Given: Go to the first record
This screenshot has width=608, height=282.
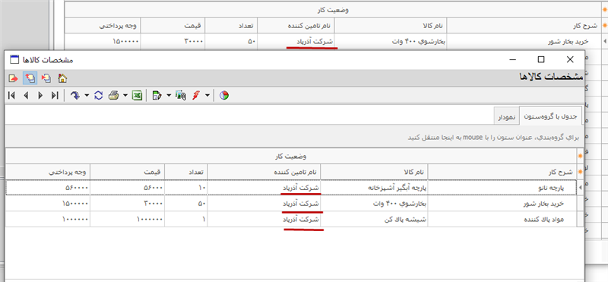Looking at the screenshot, I should [x=11, y=95].
